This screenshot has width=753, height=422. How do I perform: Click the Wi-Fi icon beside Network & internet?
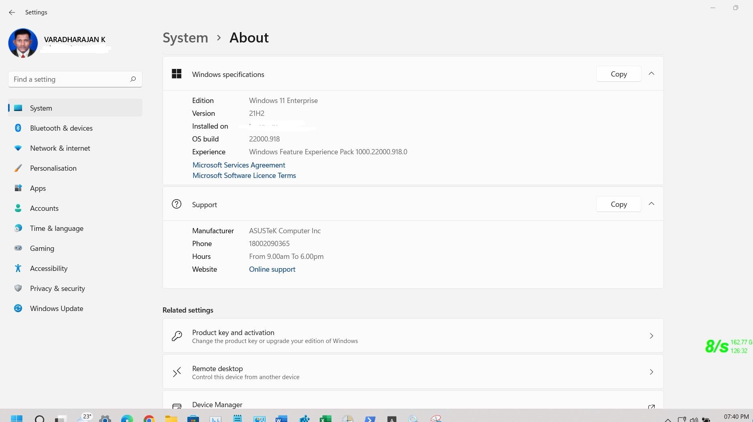point(18,148)
